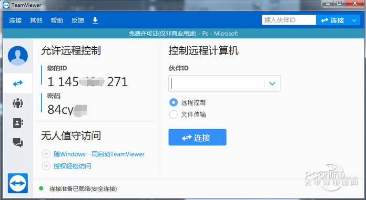
Task: Expand the dropdown next to the top 连接 button
Action: pyautogui.click(x=354, y=20)
